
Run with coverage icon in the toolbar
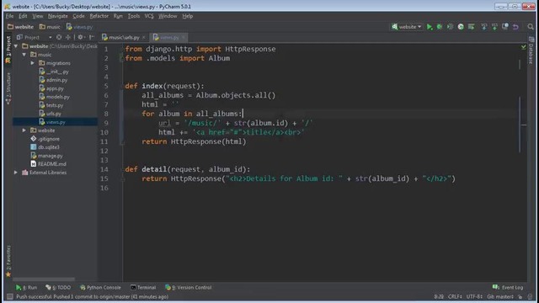450,27
